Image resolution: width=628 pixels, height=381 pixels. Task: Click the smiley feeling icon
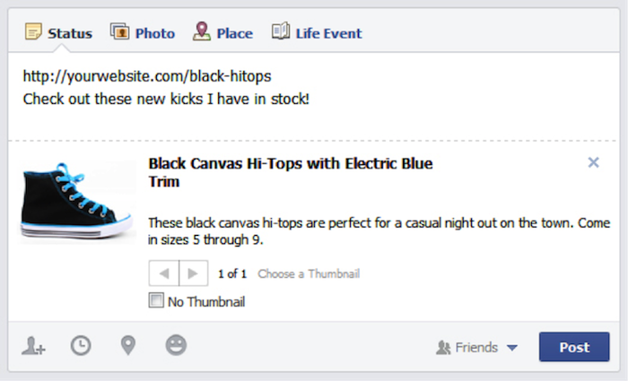click(176, 345)
